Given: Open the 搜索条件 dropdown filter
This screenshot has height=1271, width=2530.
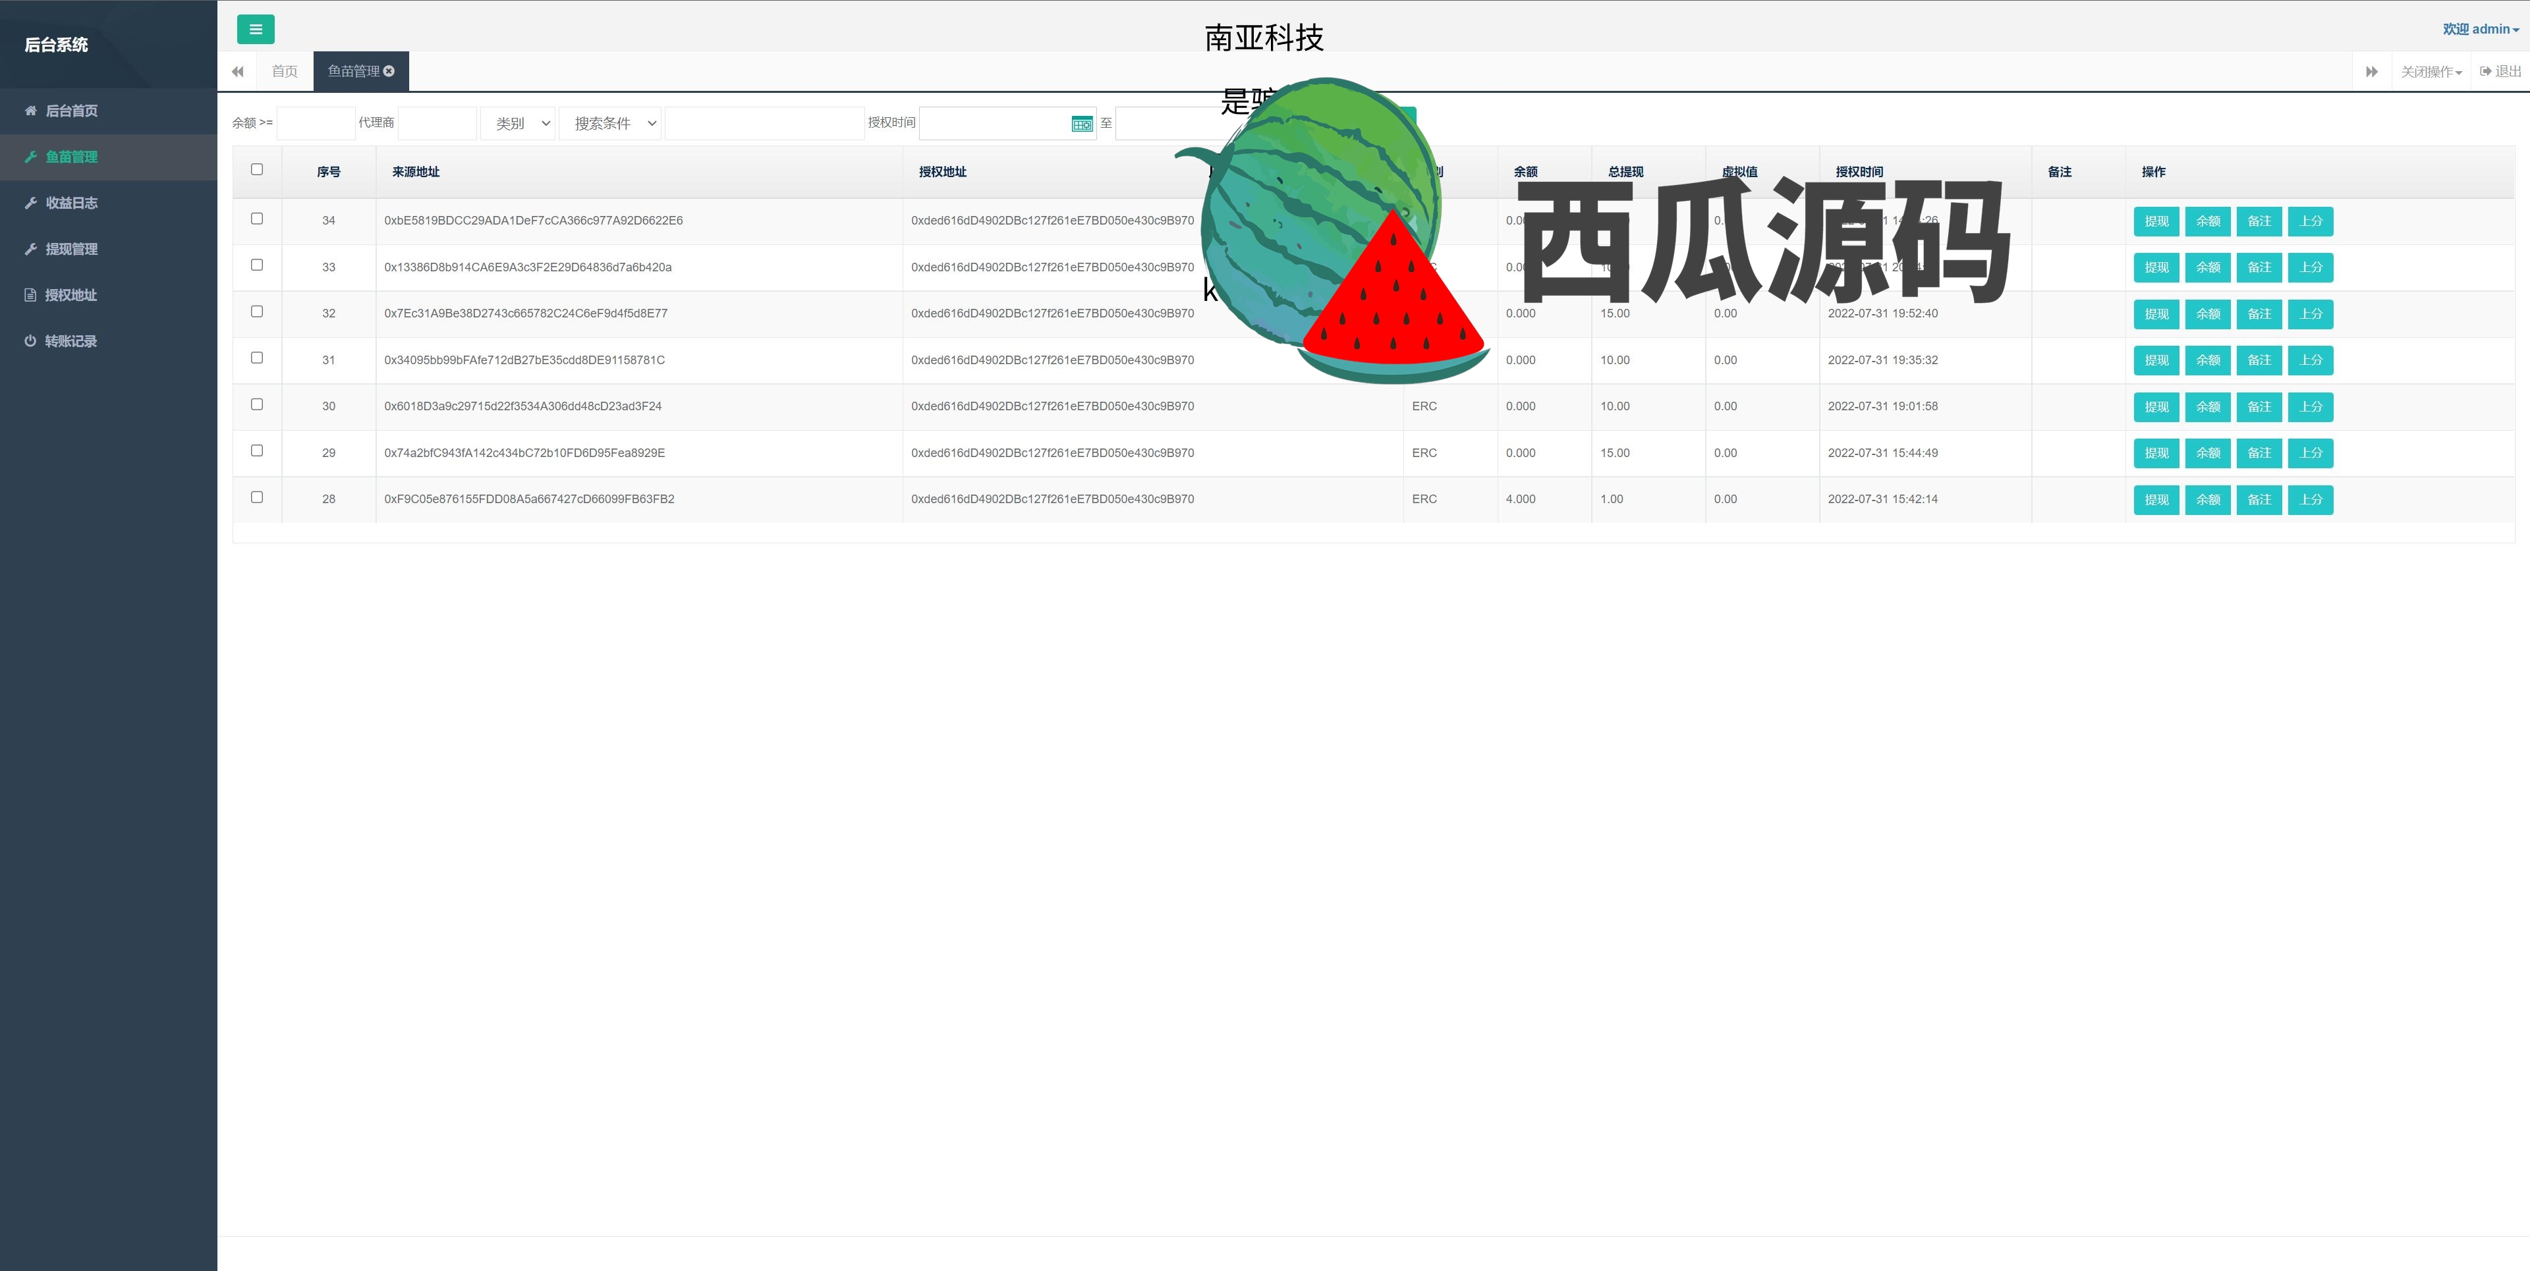Looking at the screenshot, I should tap(610, 124).
